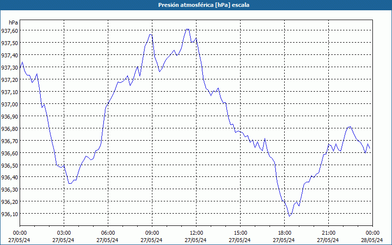392x245 pixels.
Task: Click the 09:00 time label
Action: click(x=152, y=233)
